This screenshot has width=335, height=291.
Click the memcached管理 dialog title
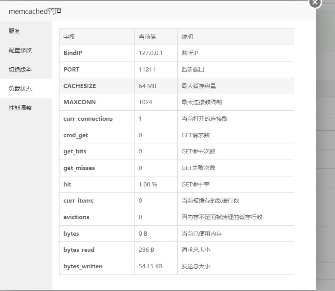35,11
